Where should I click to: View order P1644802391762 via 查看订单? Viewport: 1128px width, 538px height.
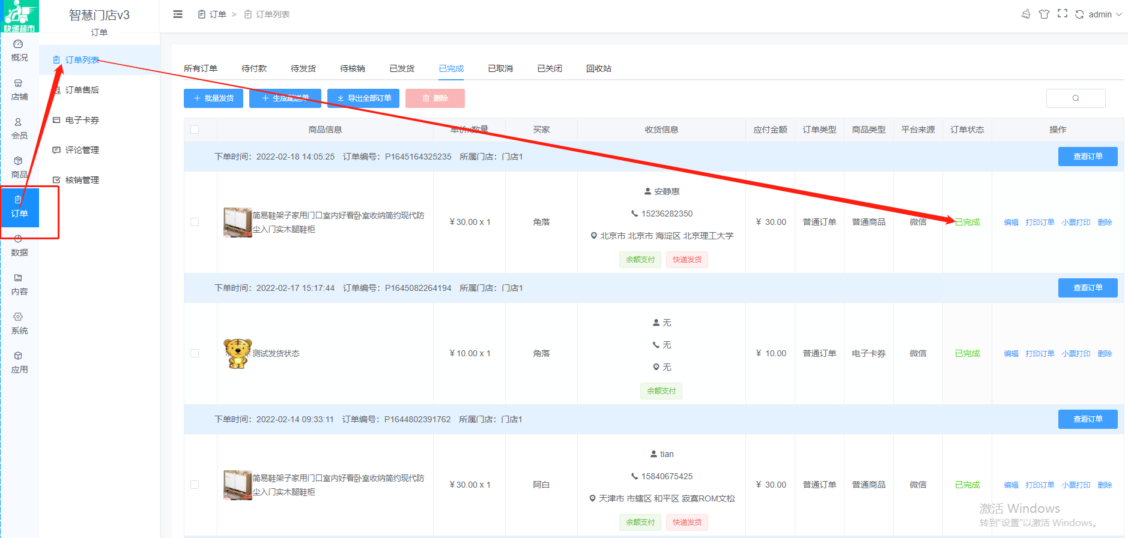(x=1088, y=419)
